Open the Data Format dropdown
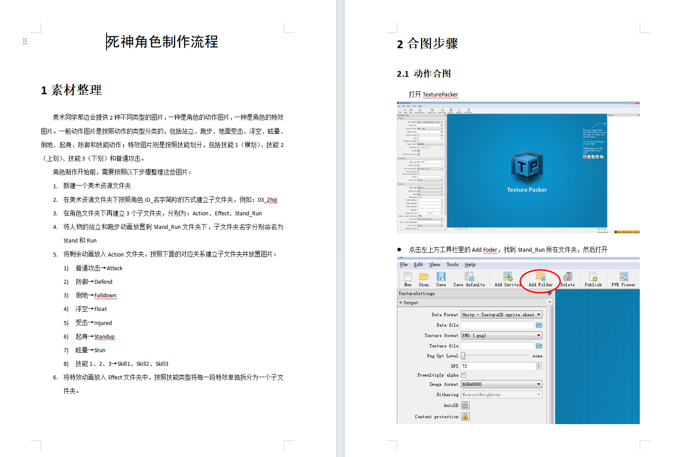This screenshot has height=457, width=681. (501, 315)
